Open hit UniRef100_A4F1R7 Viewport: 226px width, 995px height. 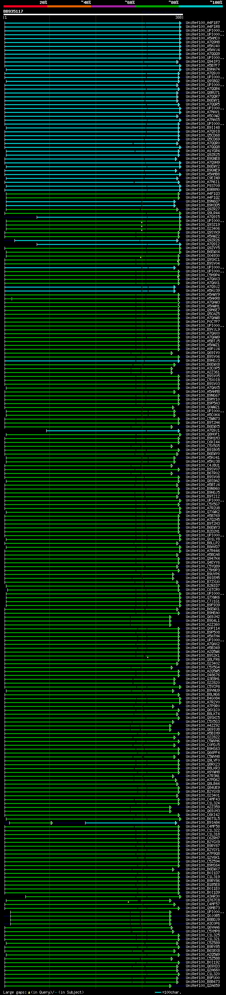coord(203,23)
